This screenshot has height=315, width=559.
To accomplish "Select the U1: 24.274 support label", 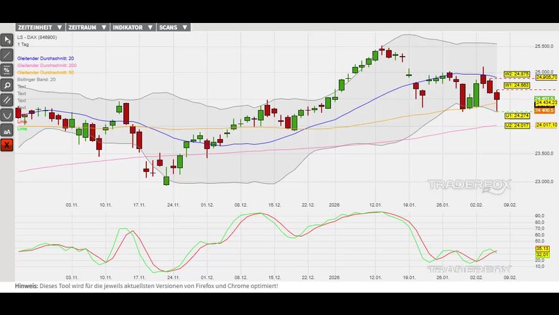I will [516, 115].
